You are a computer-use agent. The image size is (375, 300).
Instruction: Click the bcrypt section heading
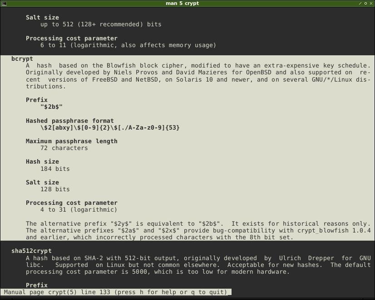point(22,59)
